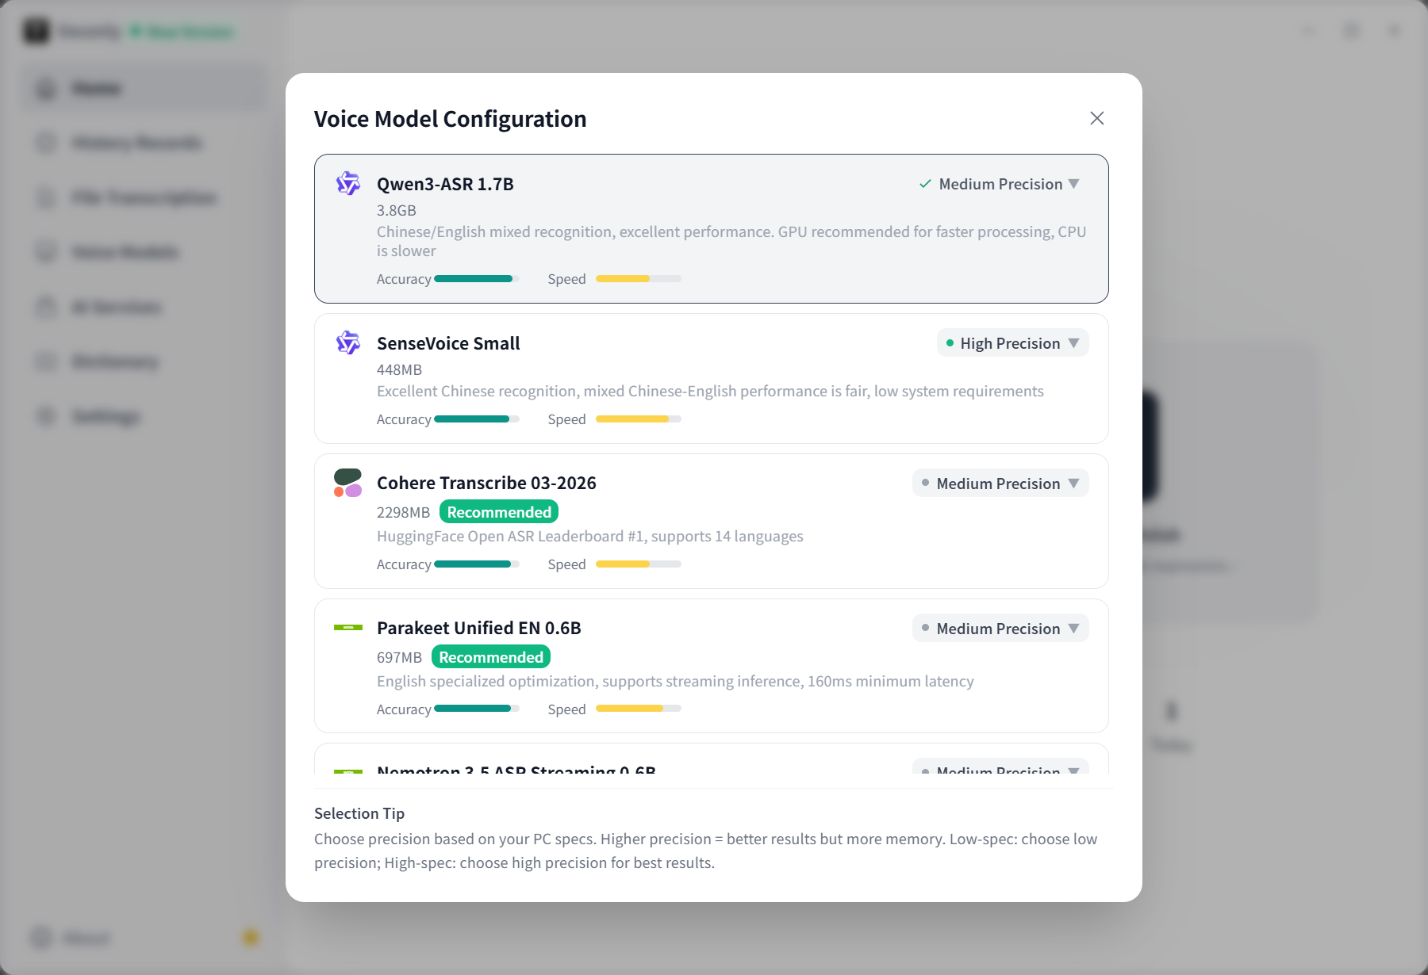1428x975 pixels.
Task: Select the Cohere Transcribe 03-2026 title
Action: (486, 483)
